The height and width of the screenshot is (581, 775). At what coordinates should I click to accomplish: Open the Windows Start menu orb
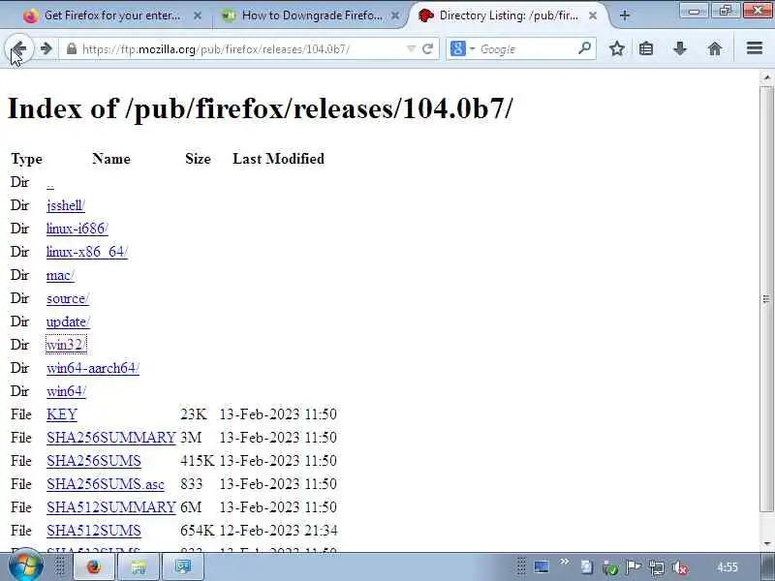[x=25, y=566]
